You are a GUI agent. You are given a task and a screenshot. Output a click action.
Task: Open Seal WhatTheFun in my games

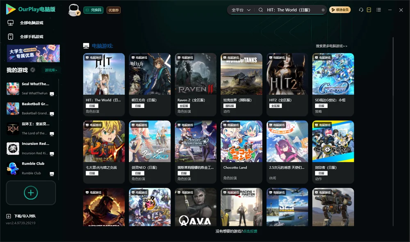click(x=31, y=89)
